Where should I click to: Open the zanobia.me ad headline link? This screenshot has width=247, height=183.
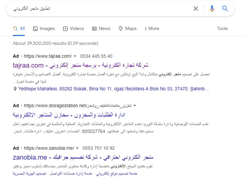(83, 157)
